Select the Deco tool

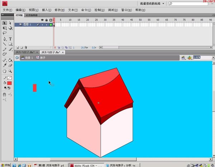[5, 54]
